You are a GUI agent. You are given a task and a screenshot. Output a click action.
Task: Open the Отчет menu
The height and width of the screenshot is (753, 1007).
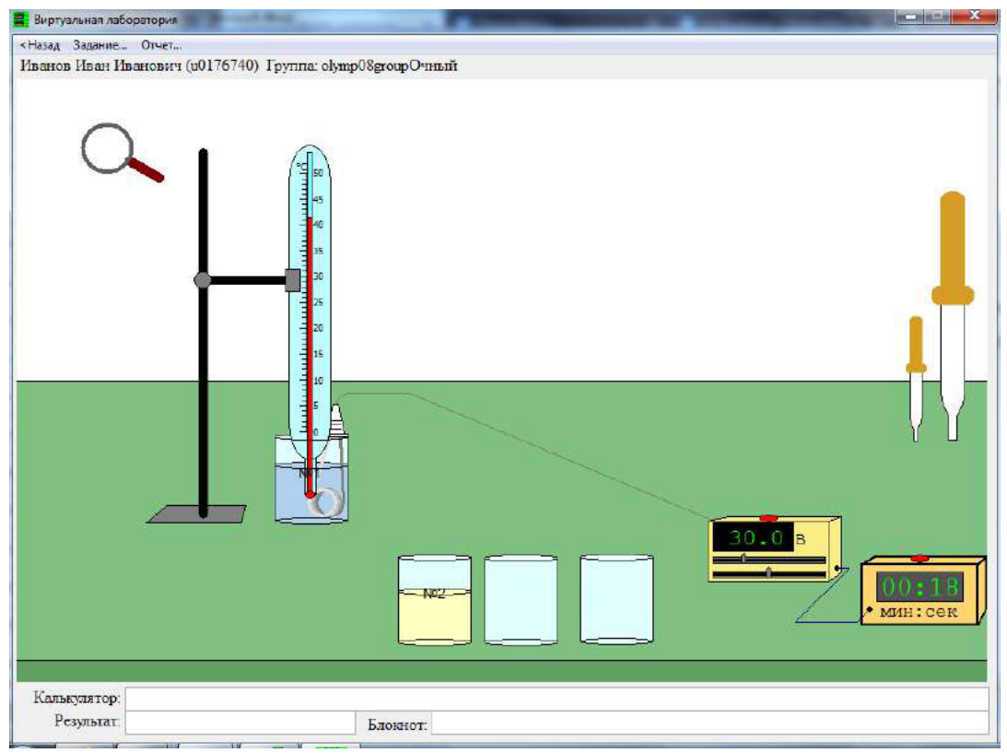pos(161,45)
